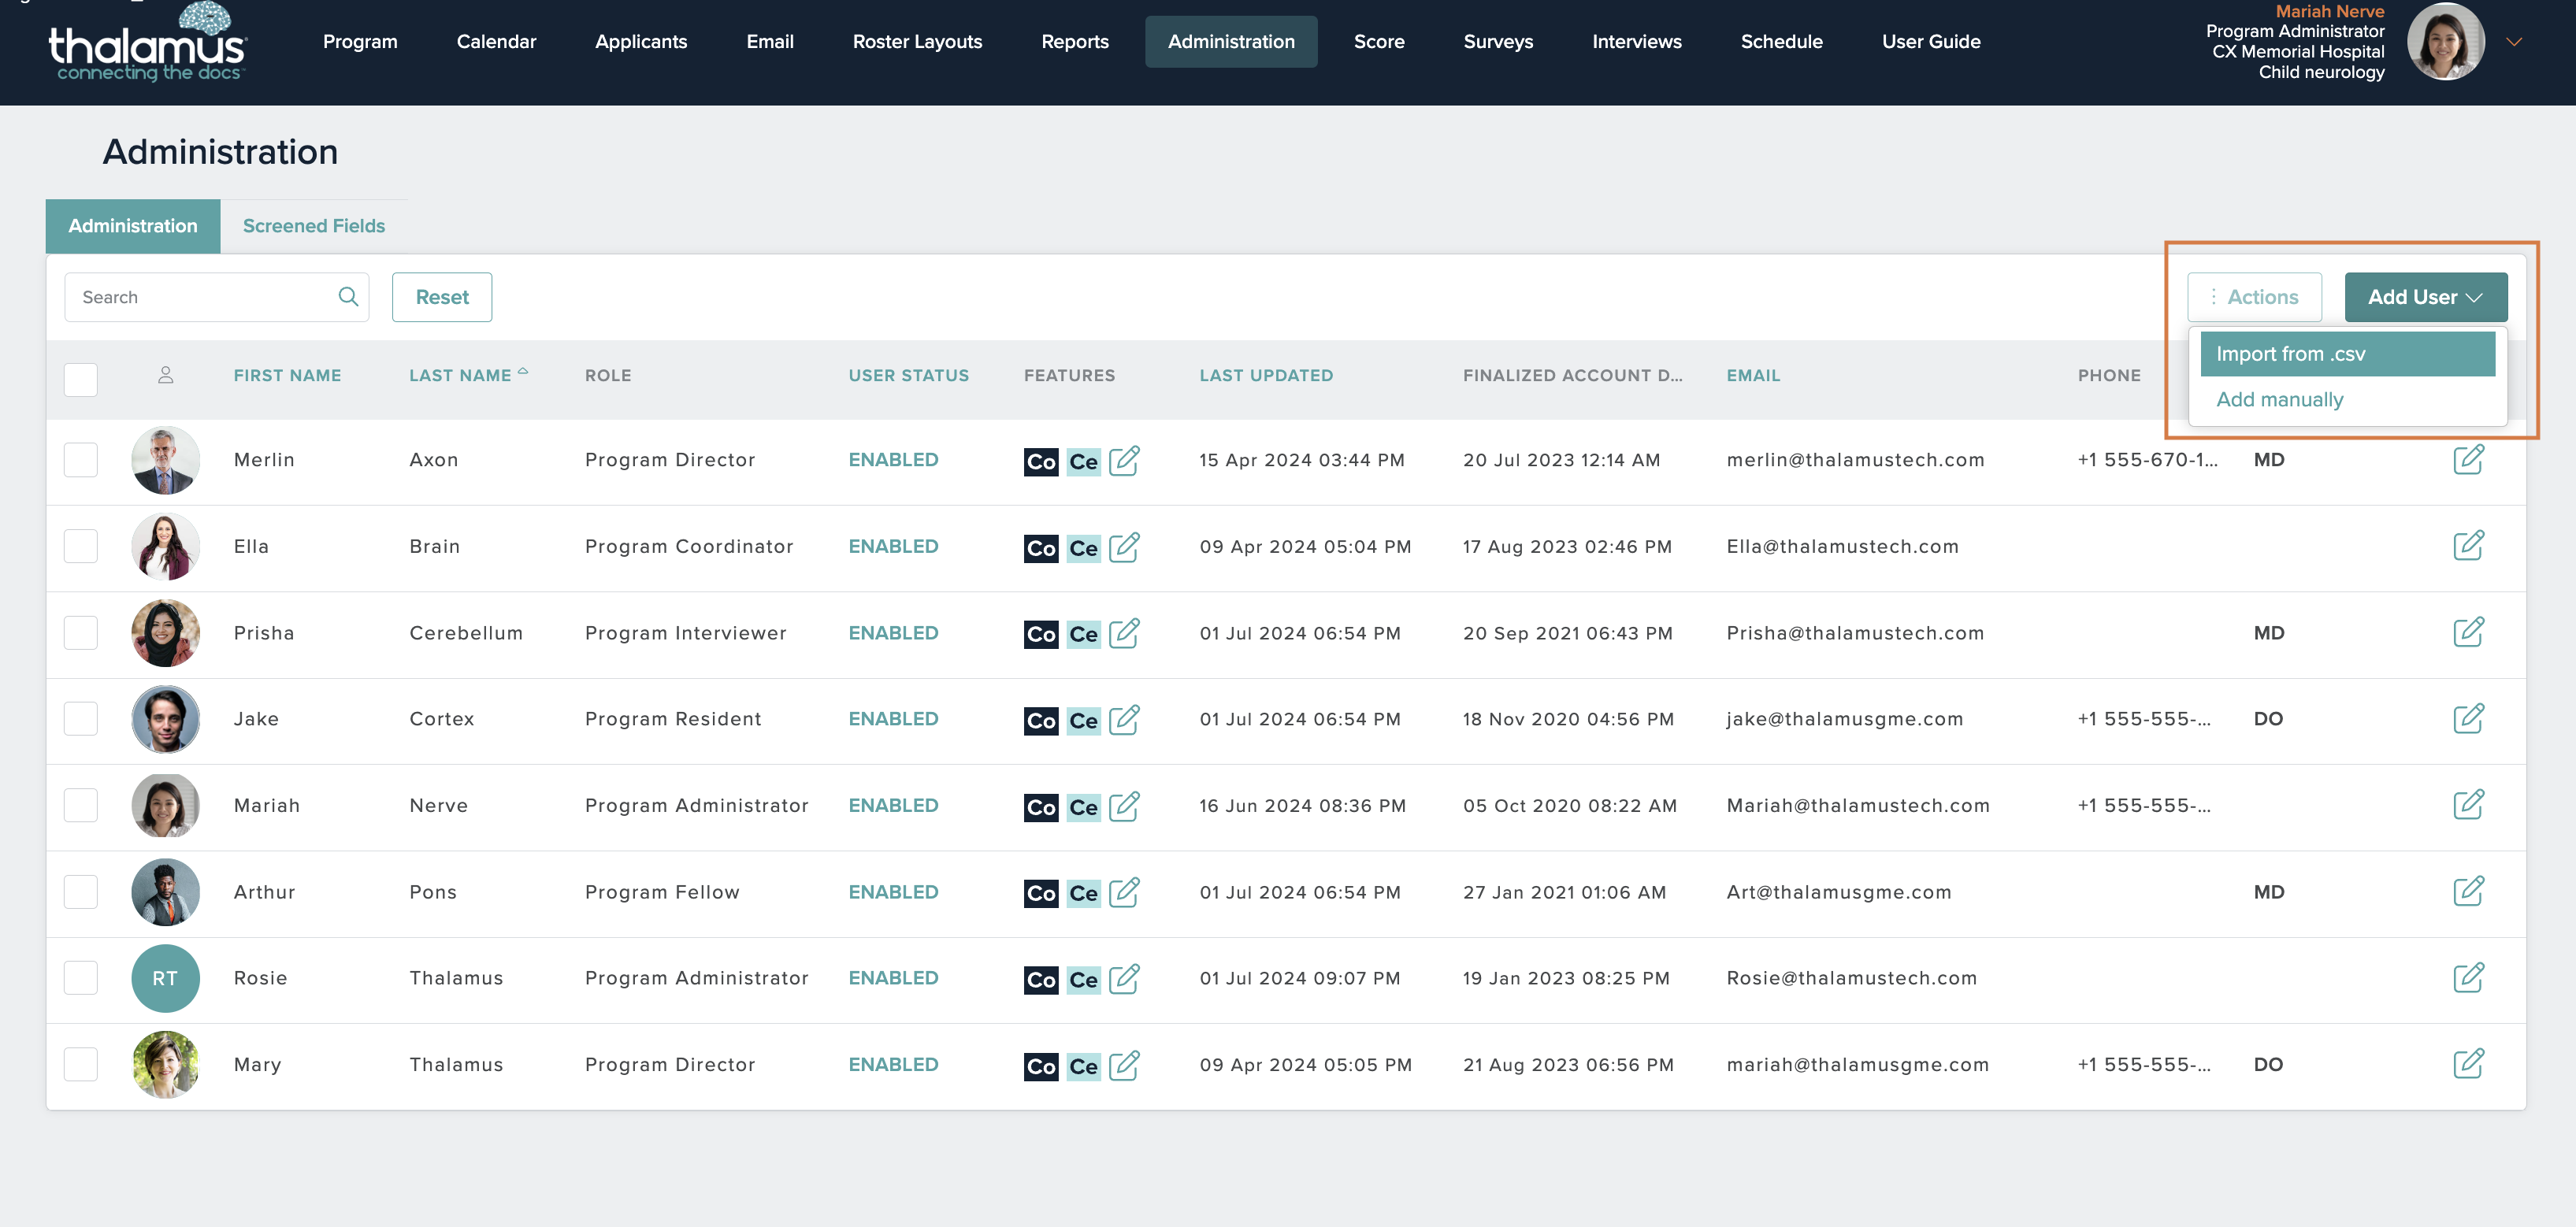The height and width of the screenshot is (1227, 2576).
Task: Click the Co feature badge for Merlin
Action: 1041,461
